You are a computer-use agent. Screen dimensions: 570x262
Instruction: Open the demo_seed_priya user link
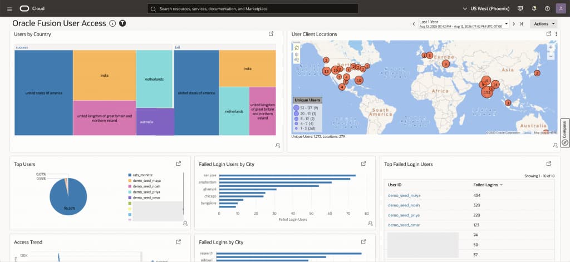[x=404, y=215]
